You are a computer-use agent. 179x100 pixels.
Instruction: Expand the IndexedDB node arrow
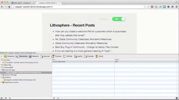click(1, 67)
